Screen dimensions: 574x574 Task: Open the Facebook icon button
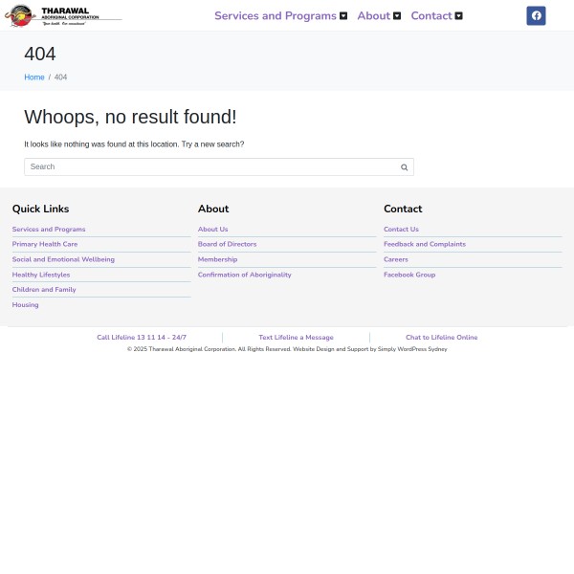click(536, 15)
